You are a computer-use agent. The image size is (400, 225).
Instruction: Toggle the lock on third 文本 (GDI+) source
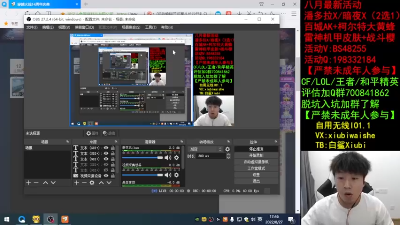(x=113, y=159)
